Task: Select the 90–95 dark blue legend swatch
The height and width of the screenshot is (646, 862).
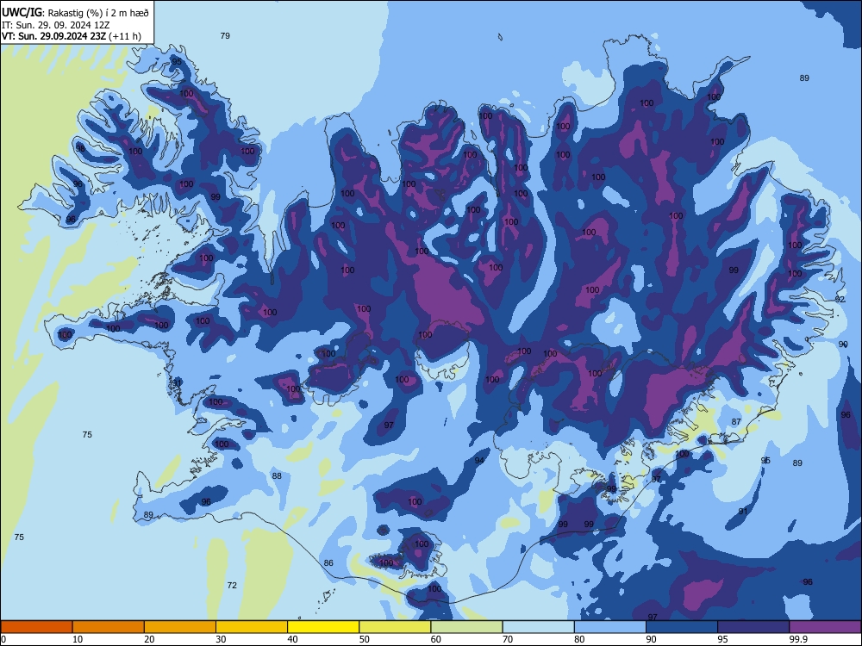Action: 682,627
